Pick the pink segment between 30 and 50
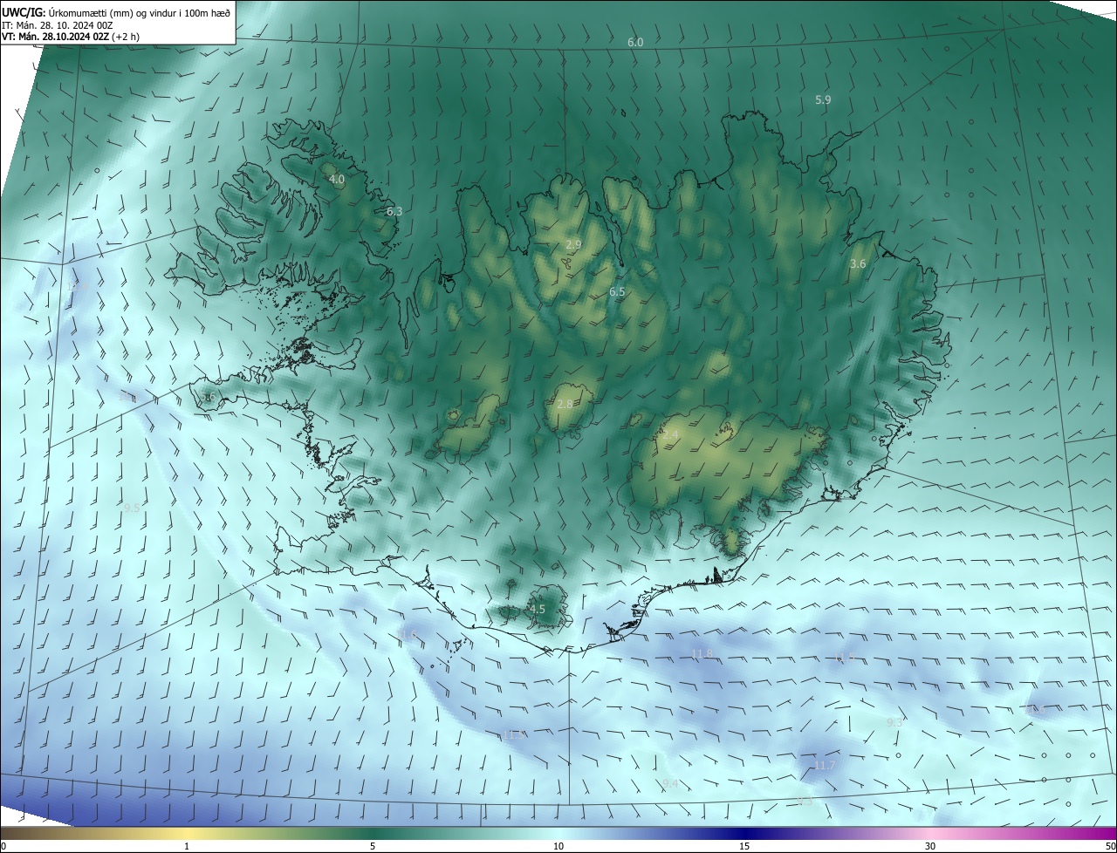 click(x=1024, y=834)
